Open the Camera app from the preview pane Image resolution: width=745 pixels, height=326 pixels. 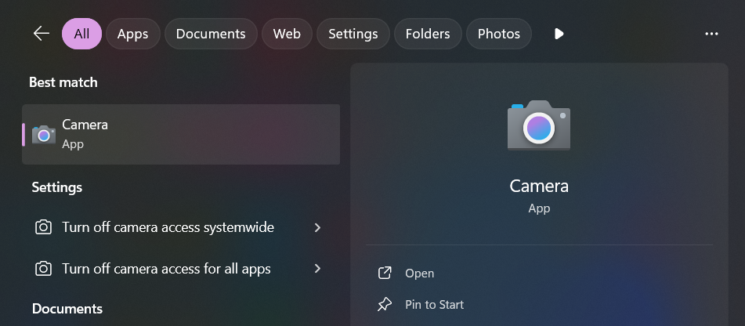point(420,273)
